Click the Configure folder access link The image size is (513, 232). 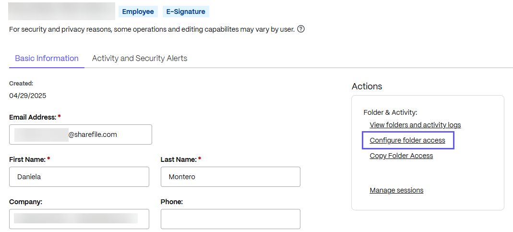pos(407,141)
